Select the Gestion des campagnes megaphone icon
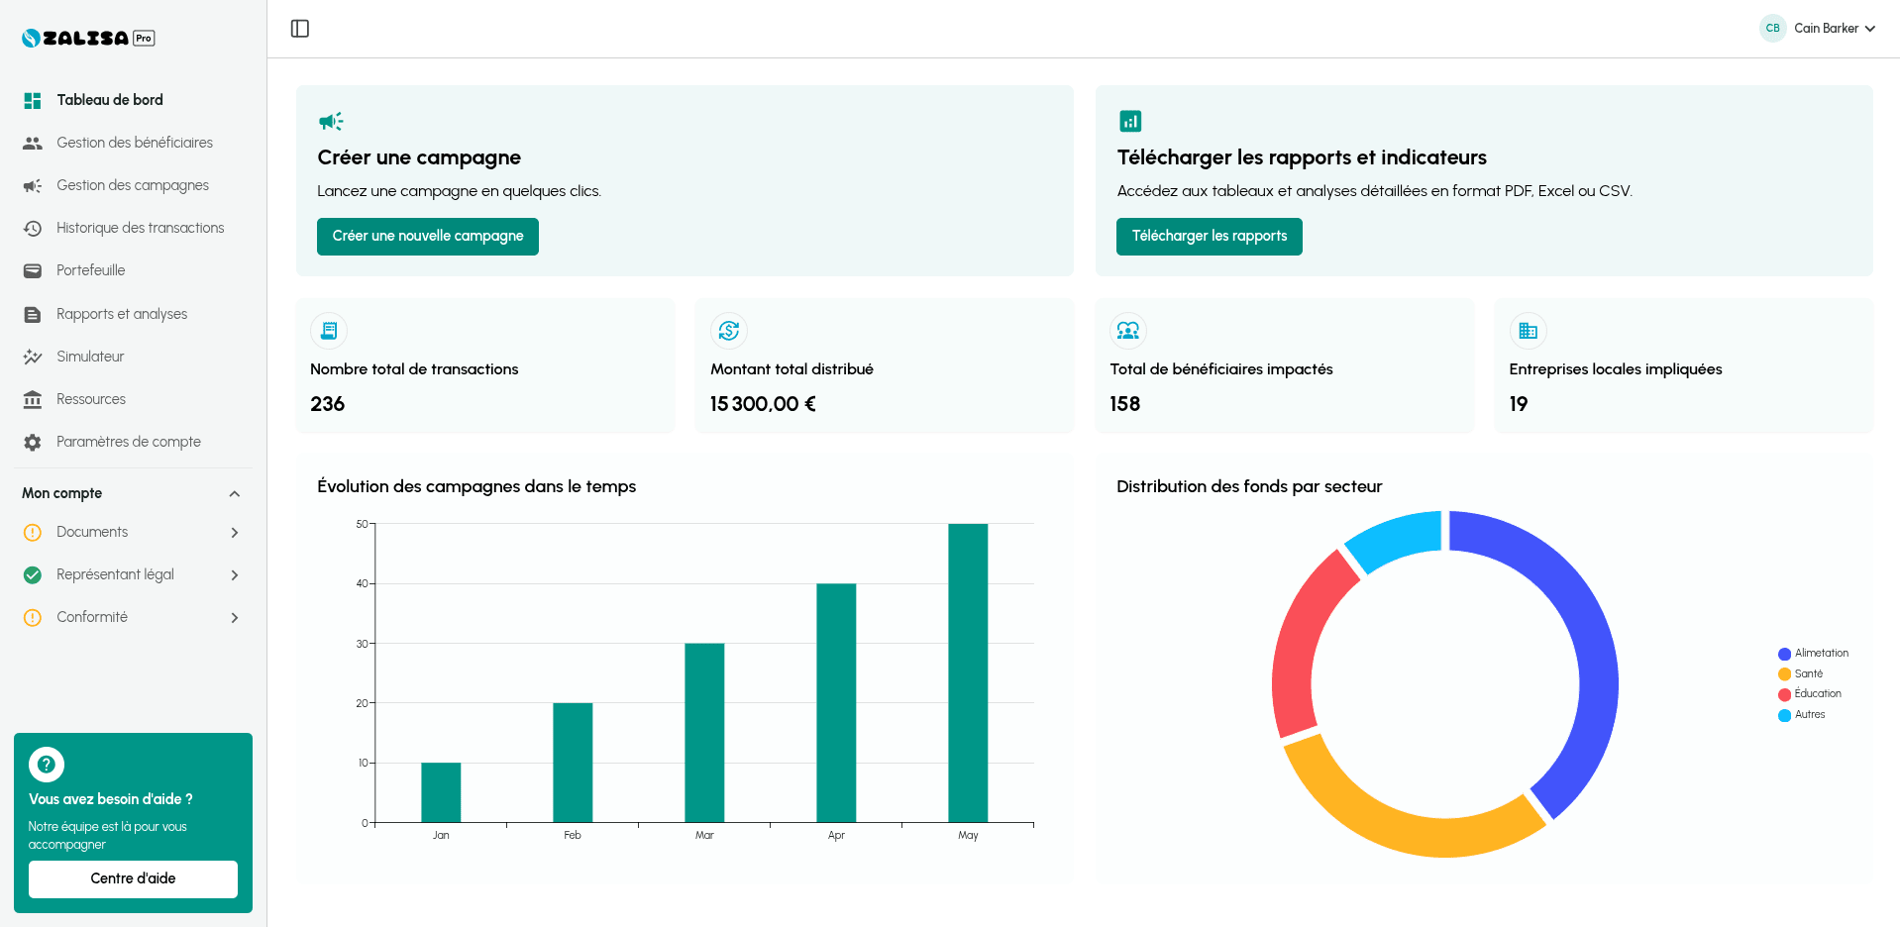Image resolution: width=1900 pixels, height=927 pixels. 33,185
